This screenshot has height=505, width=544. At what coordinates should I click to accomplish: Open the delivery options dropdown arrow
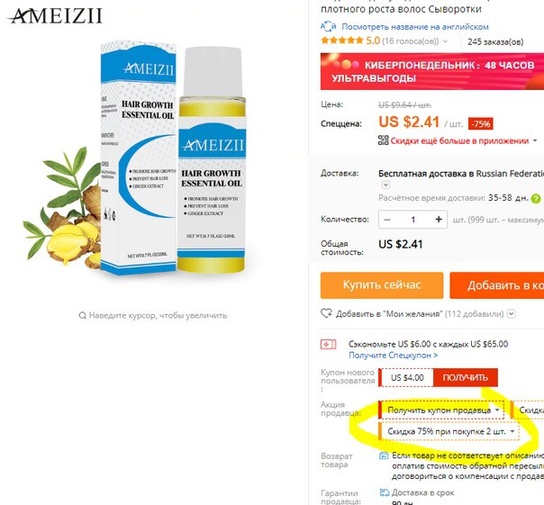point(385,185)
